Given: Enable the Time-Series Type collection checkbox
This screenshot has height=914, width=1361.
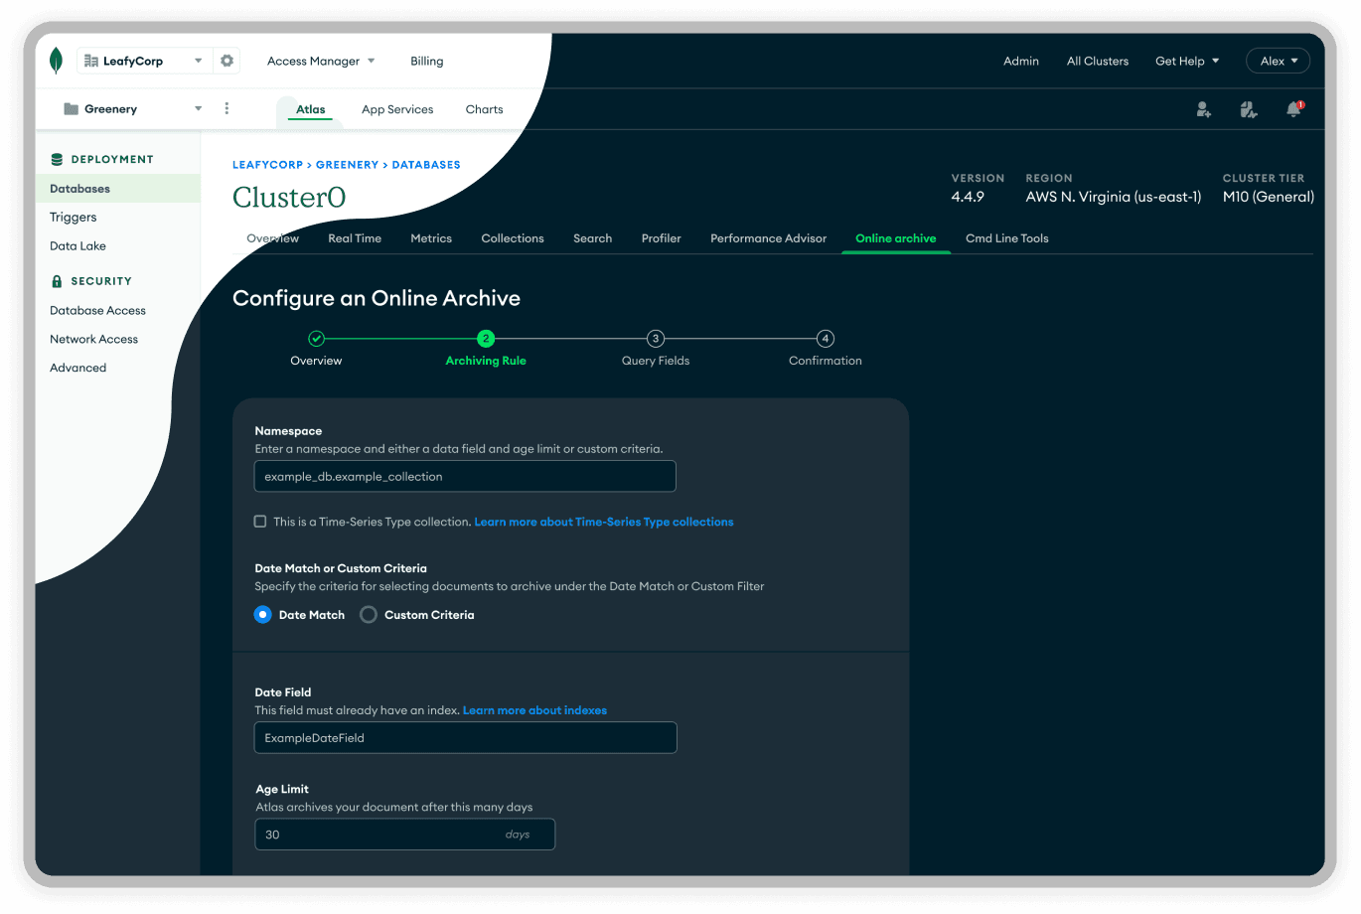Looking at the screenshot, I should coord(259,521).
